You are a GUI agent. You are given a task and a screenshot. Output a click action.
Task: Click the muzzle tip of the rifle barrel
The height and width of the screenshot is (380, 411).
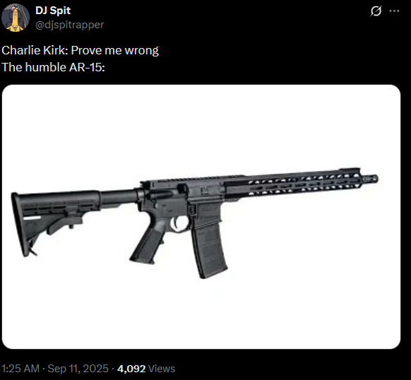click(370, 179)
